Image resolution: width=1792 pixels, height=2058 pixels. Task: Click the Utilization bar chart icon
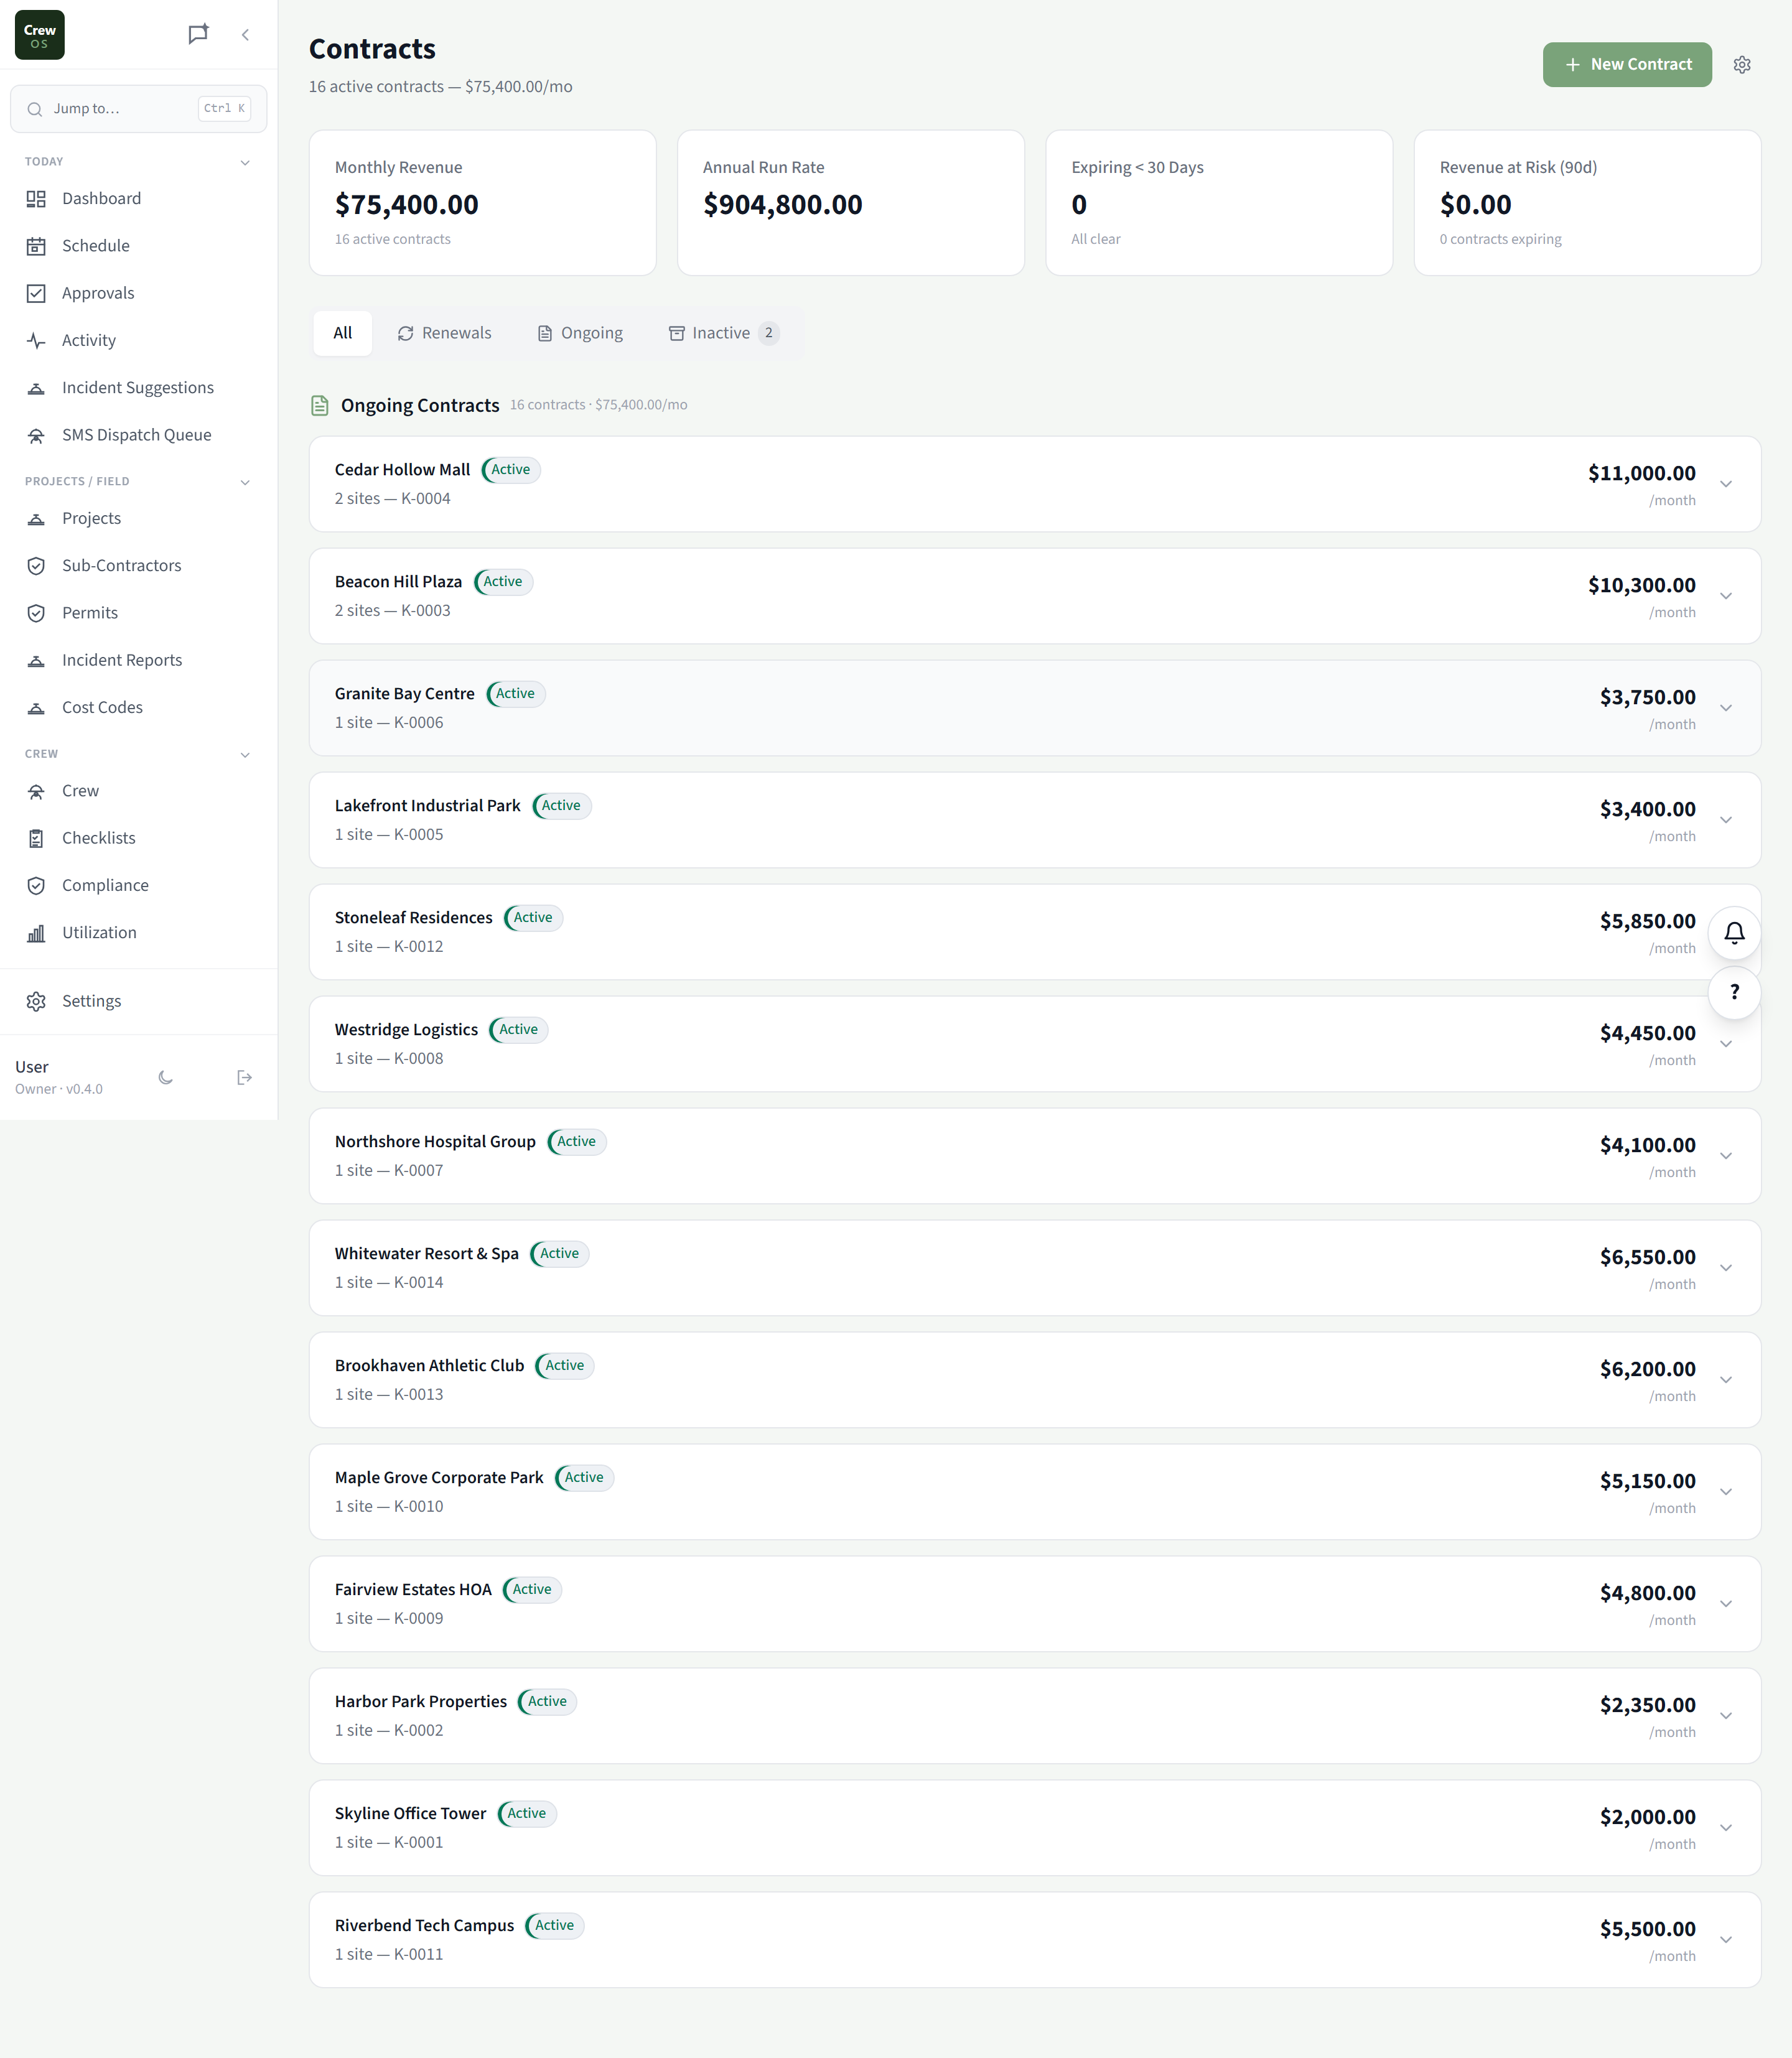click(x=36, y=933)
